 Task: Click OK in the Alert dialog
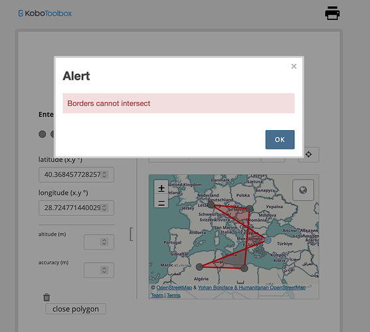pos(280,139)
